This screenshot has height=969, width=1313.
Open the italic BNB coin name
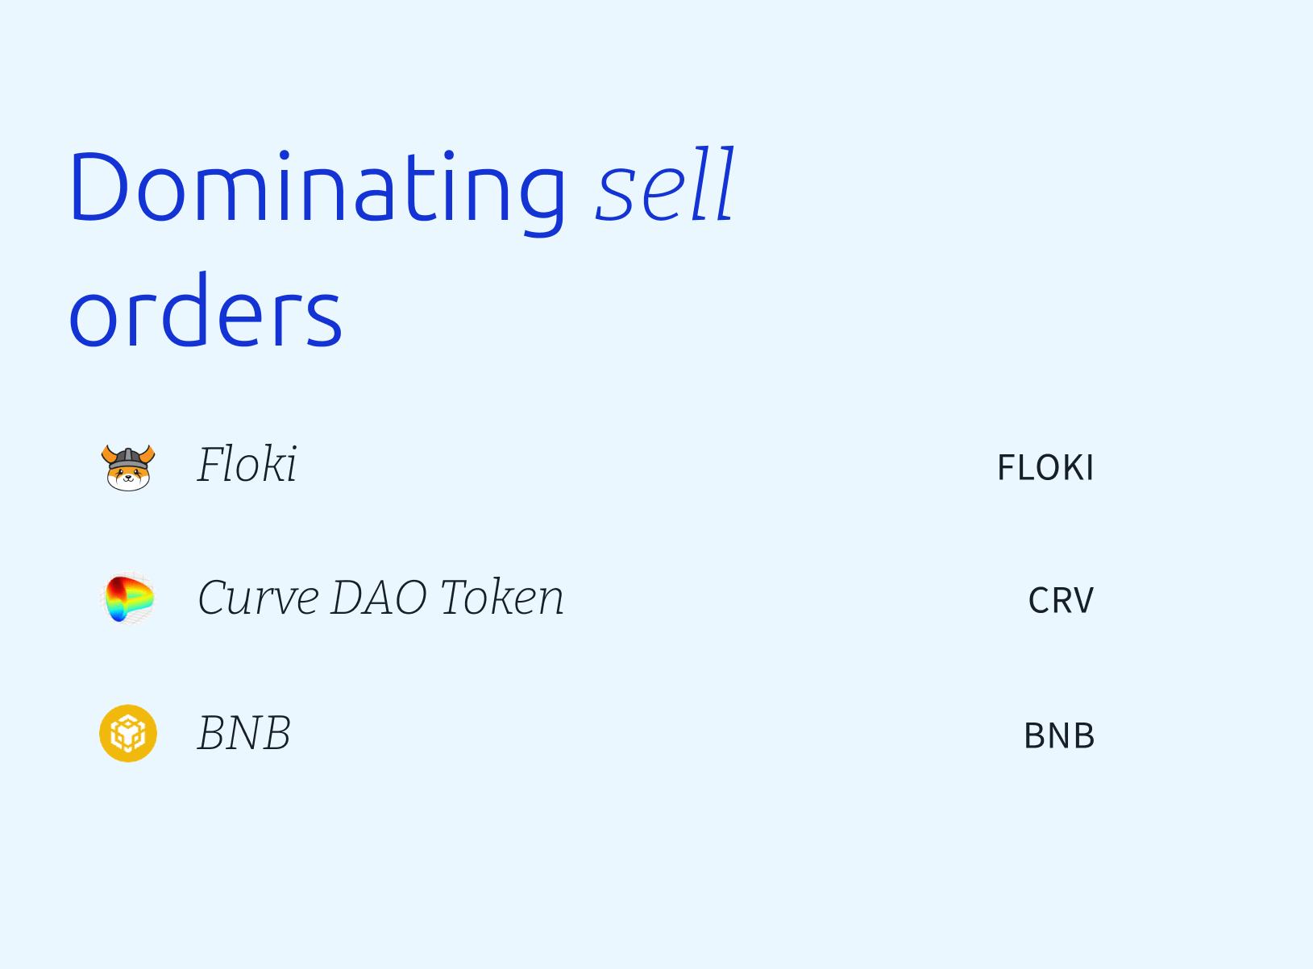(x=244, y=733)
